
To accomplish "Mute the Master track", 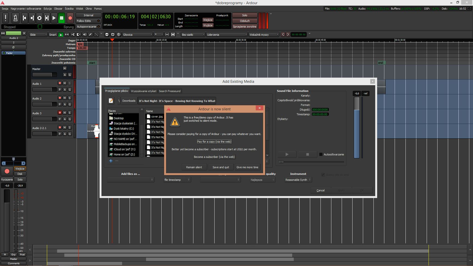I will (x=65, y=68).
